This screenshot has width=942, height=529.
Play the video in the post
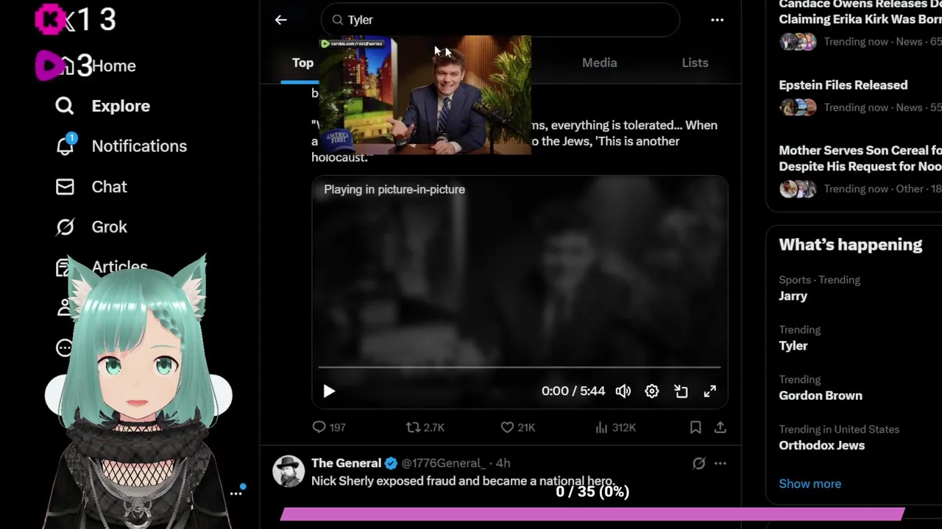click(329, 392)
